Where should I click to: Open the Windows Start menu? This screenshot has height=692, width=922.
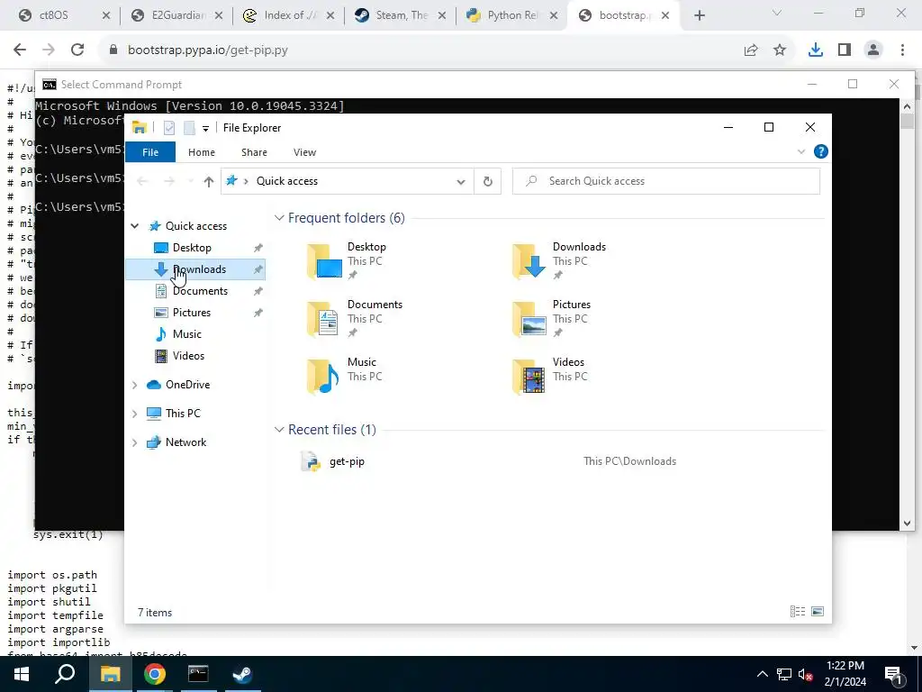pyautogui.click(x=22, y=674)
